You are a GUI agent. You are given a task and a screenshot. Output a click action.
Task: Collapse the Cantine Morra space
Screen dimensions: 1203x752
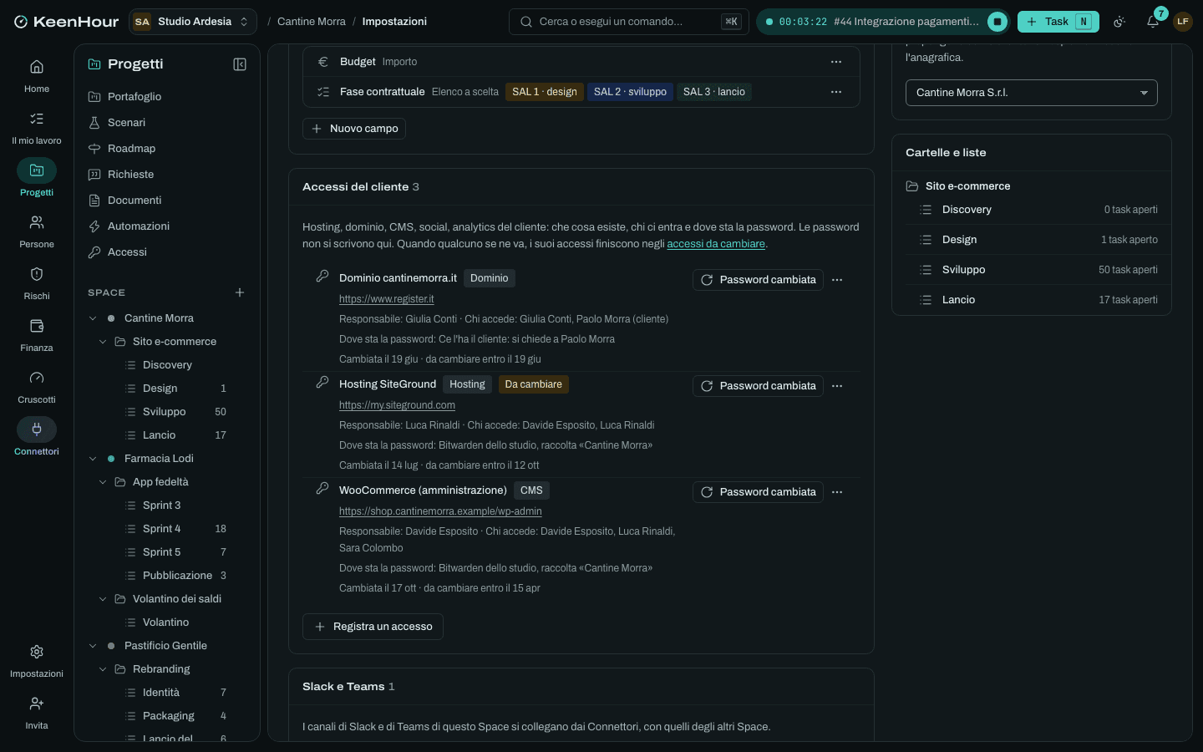pos(93,318)
